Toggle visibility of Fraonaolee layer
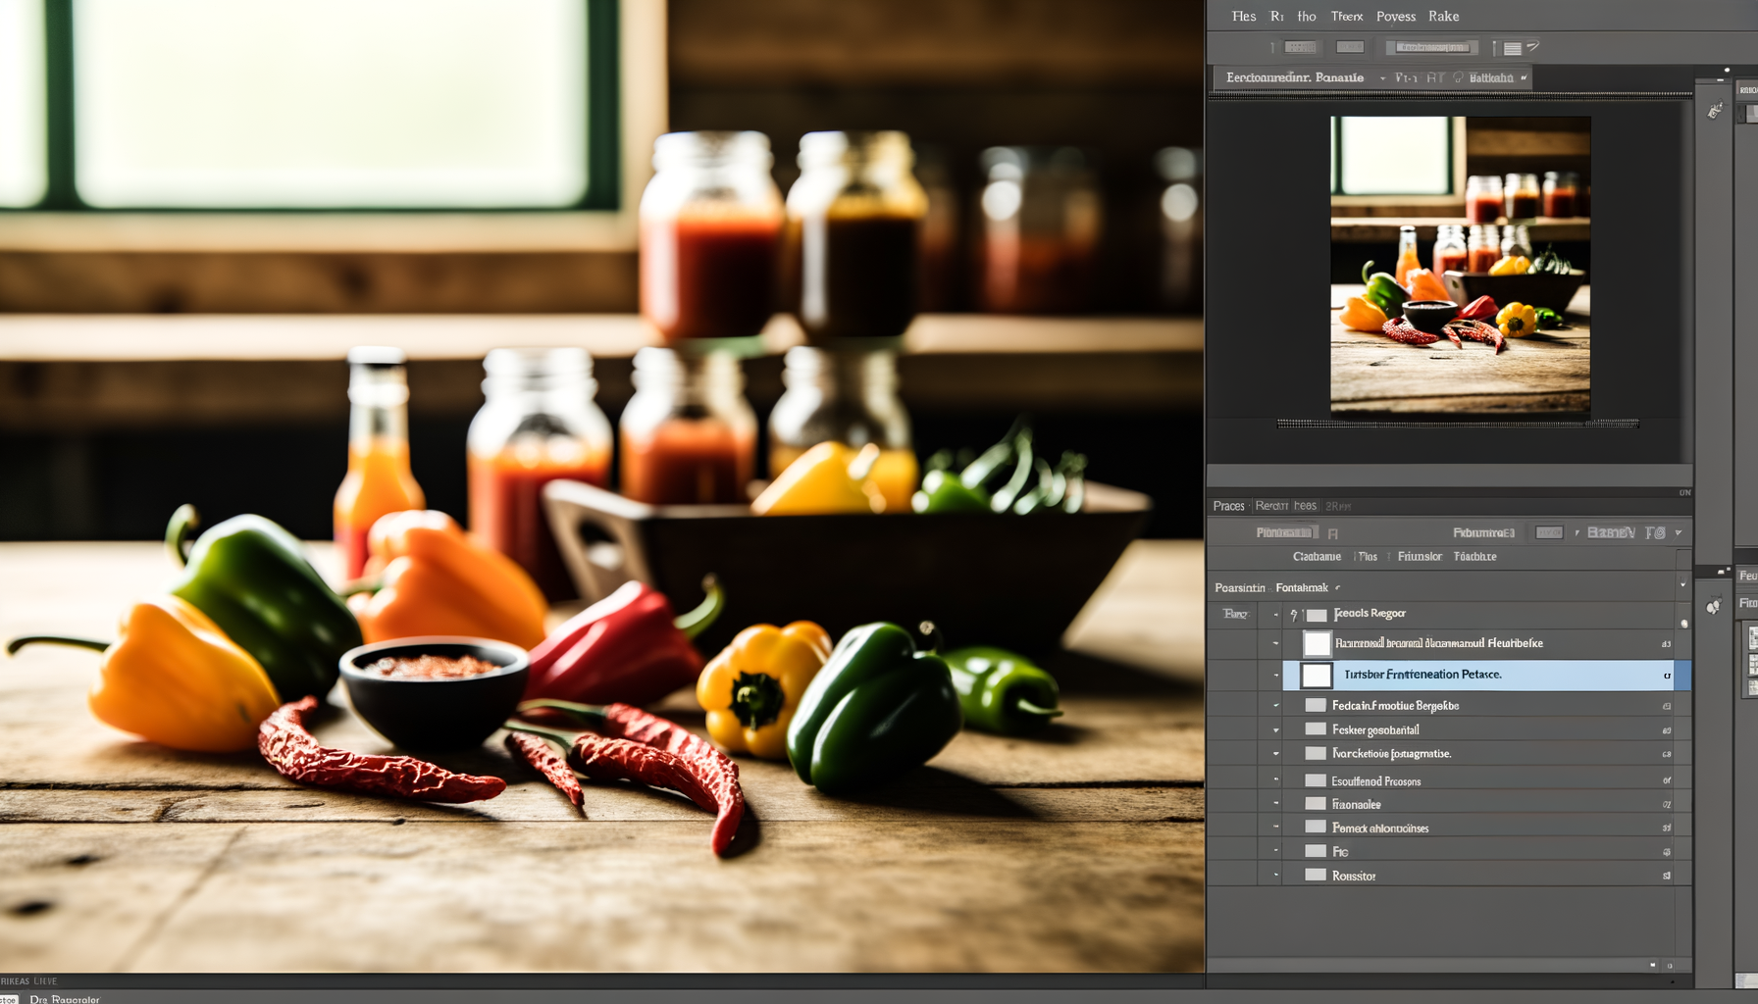 click(x=1234, y=804)
